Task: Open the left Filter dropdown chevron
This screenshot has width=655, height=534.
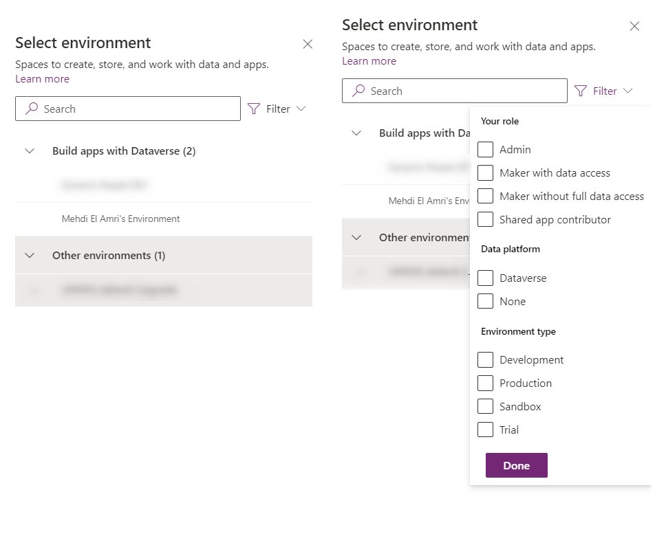Action: (301, 109)
